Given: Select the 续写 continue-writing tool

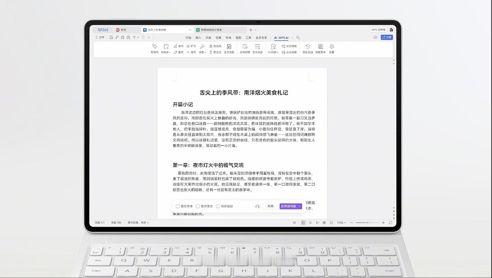Looking at the screenshot, I should [179, 46].
